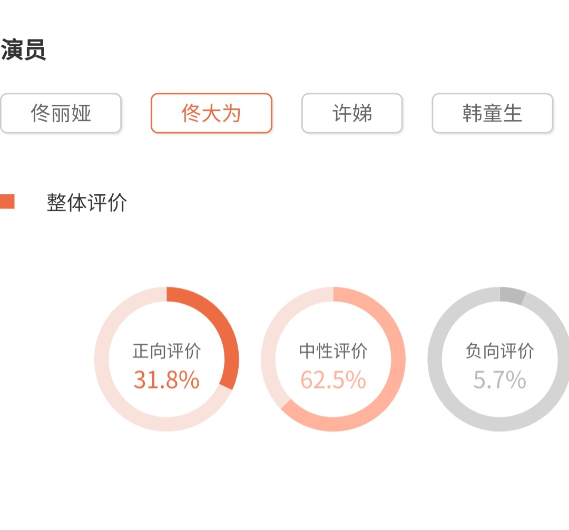Click dark gray slice of negative ring
This screenshot has height=530, width=569.
[512, 296]
